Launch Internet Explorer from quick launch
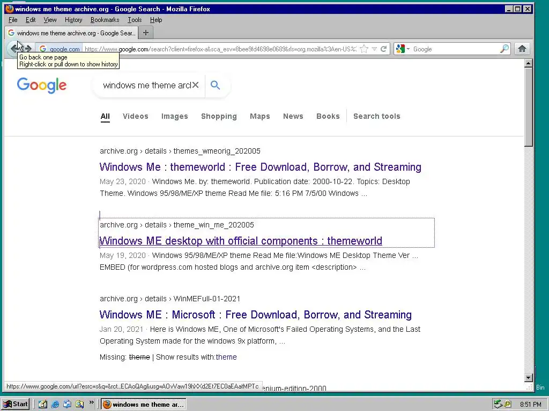The width and height of the screenshot is (549, 411). click(x=55, y=405)
